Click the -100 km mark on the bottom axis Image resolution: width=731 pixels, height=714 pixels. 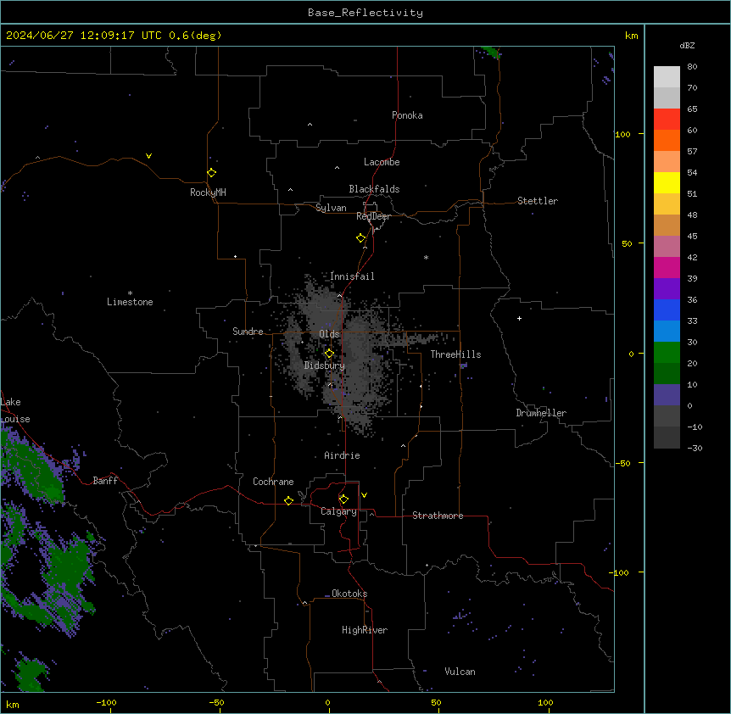click(x=106, y=702)
